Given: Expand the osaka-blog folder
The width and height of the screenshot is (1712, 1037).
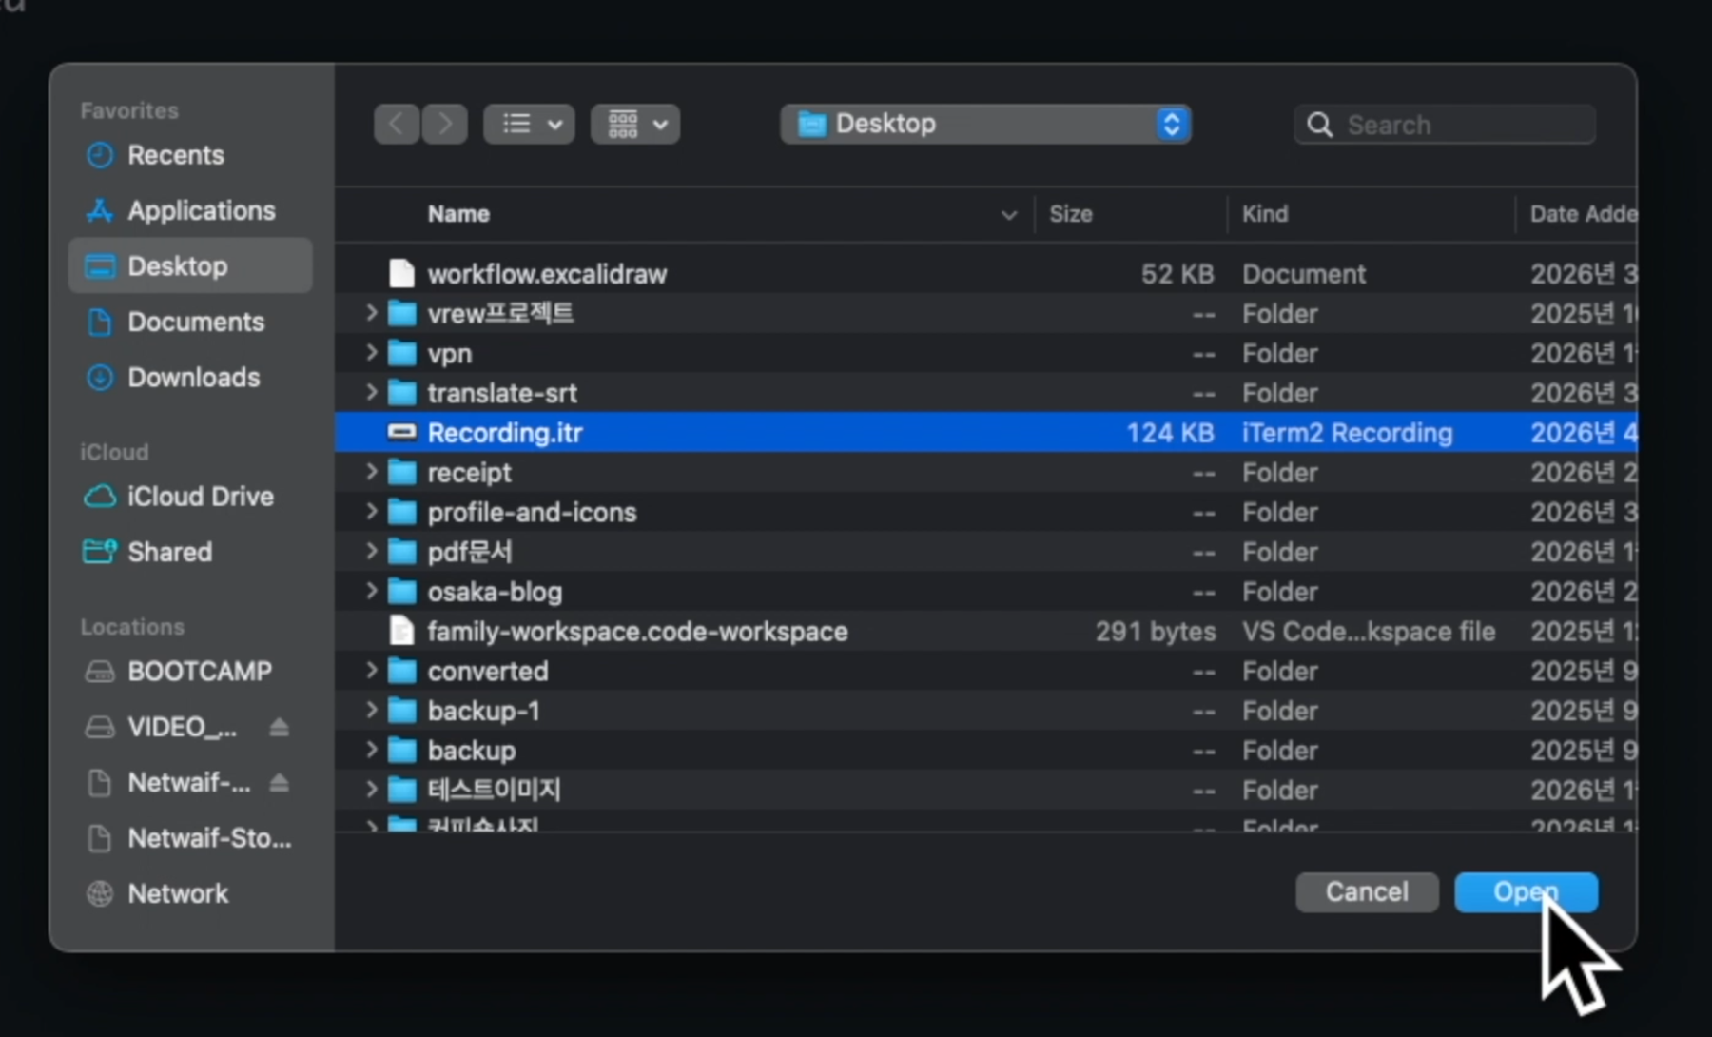Looking at the screenshot, I should click(x=372, y=591).
